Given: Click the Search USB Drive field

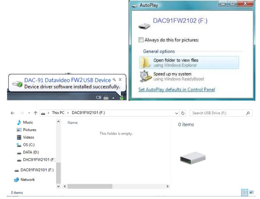Looking at the screenshot, I should (218, 113).
